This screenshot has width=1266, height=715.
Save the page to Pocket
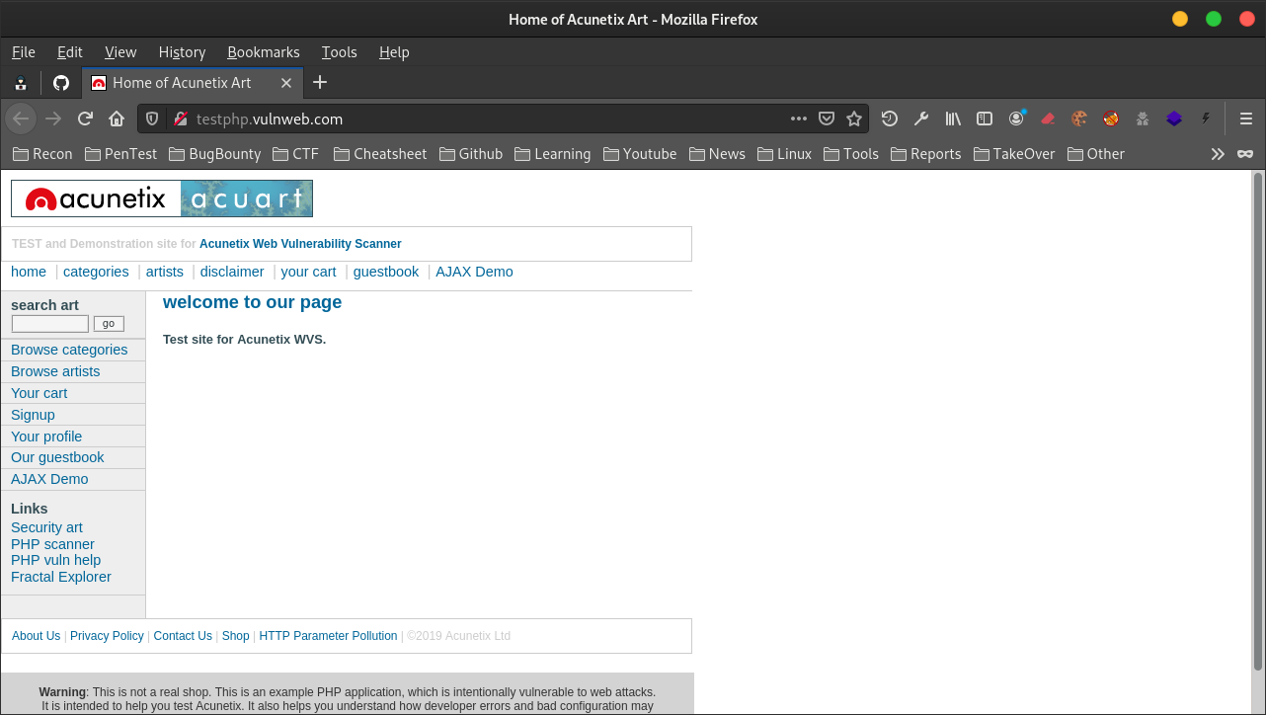[827, 119]
